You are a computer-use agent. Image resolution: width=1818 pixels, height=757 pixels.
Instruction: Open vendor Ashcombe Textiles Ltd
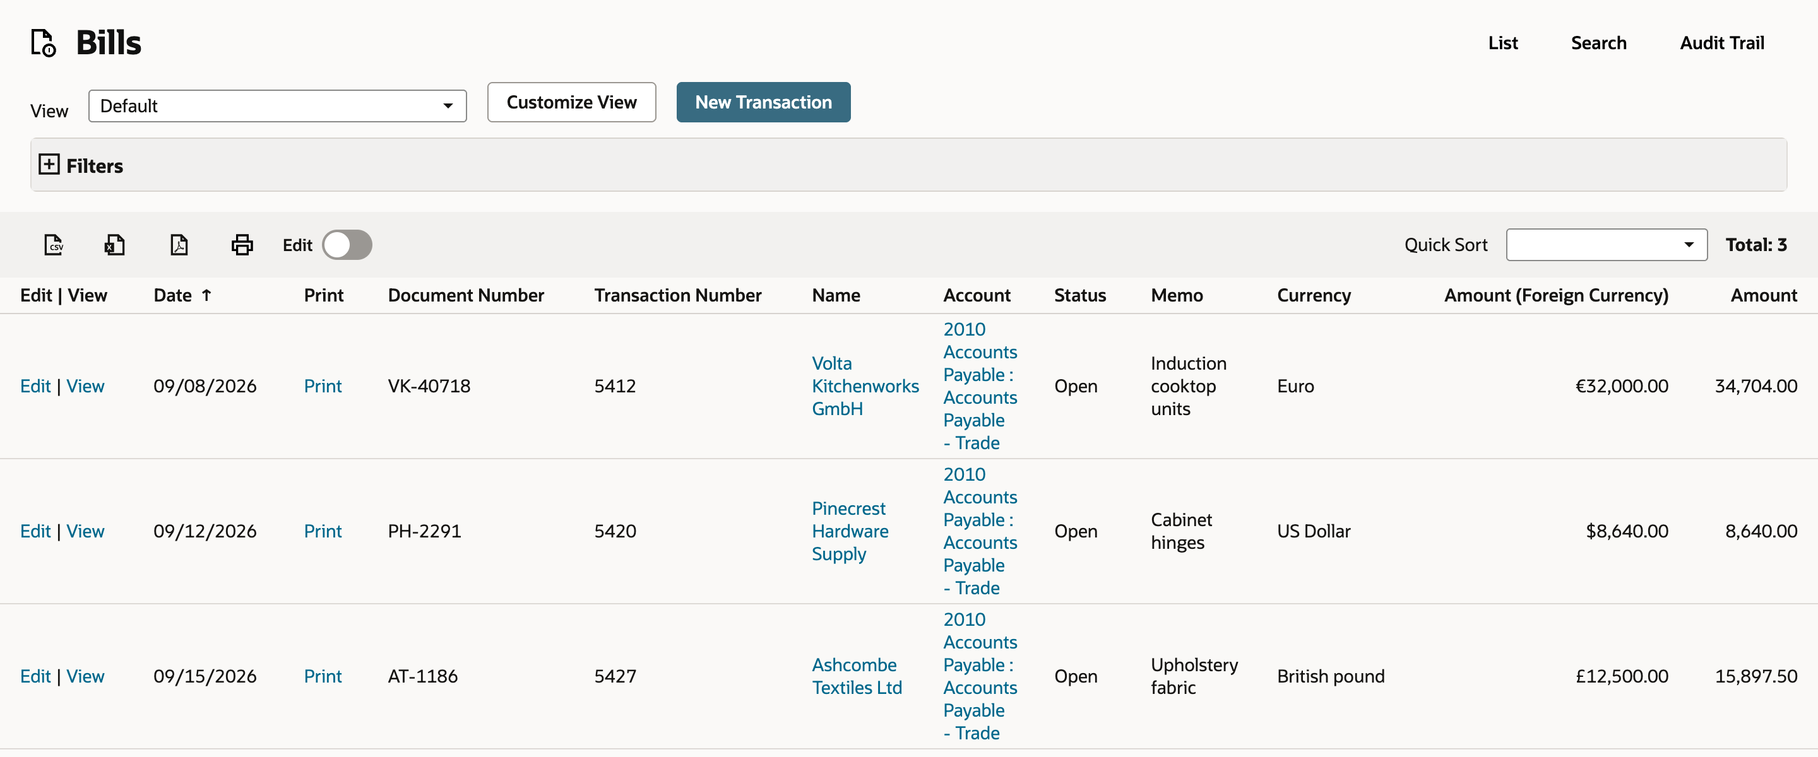coord(857,676)
